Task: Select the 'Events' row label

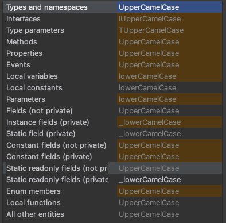Action: tap(18, 65)
